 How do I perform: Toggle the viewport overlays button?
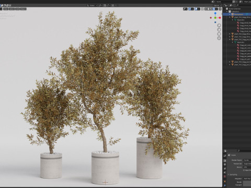(x=196, y=9)
